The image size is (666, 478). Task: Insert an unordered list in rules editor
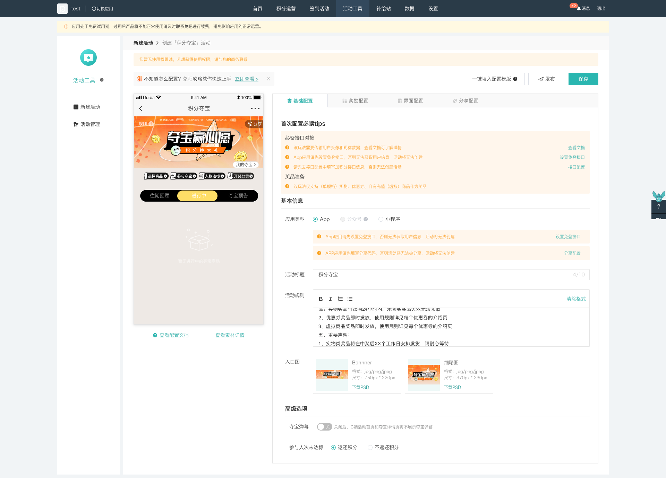[350, 299]
